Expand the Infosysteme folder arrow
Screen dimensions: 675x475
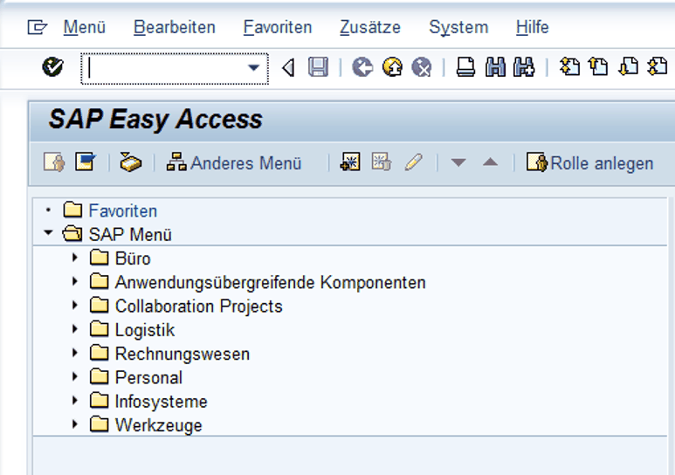click(75, 401)
